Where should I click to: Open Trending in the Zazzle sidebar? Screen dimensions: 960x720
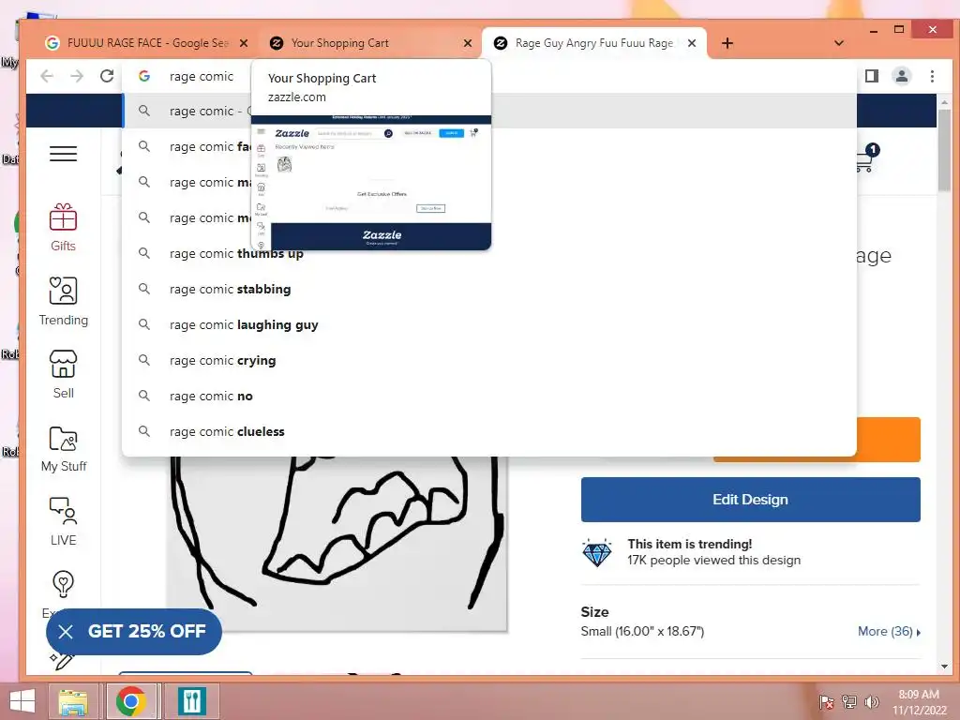coord(63,302)
